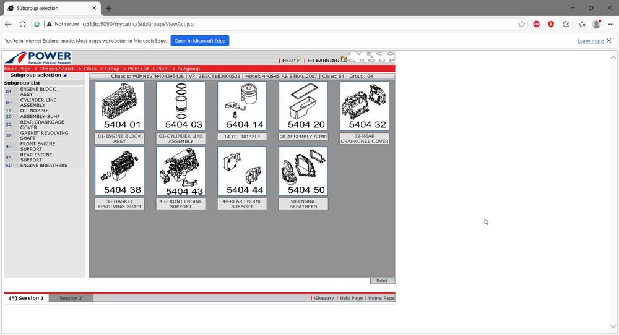This screenshot has width=619, height=335.
Task: Click the 20-ASSEMBLY-SUMP caption button
Action: point(303,137)
